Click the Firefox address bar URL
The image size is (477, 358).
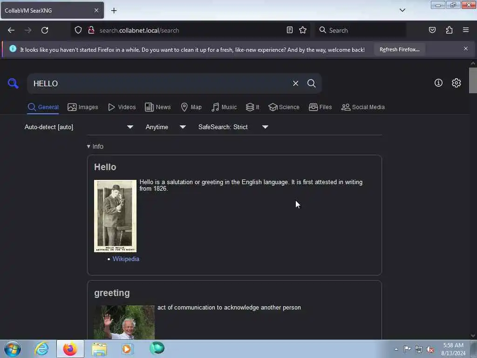[x=191, y=30]
